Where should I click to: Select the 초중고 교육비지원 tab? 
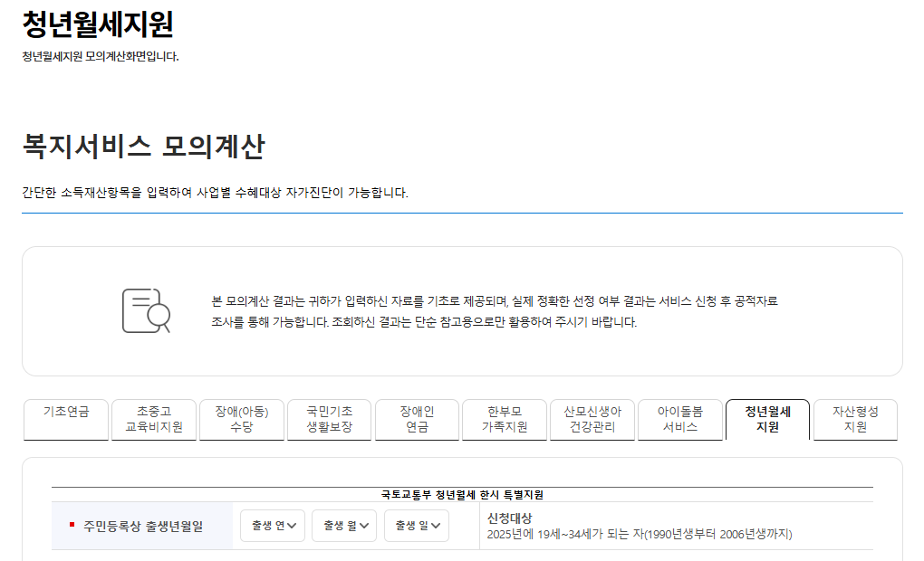(153, 419)
